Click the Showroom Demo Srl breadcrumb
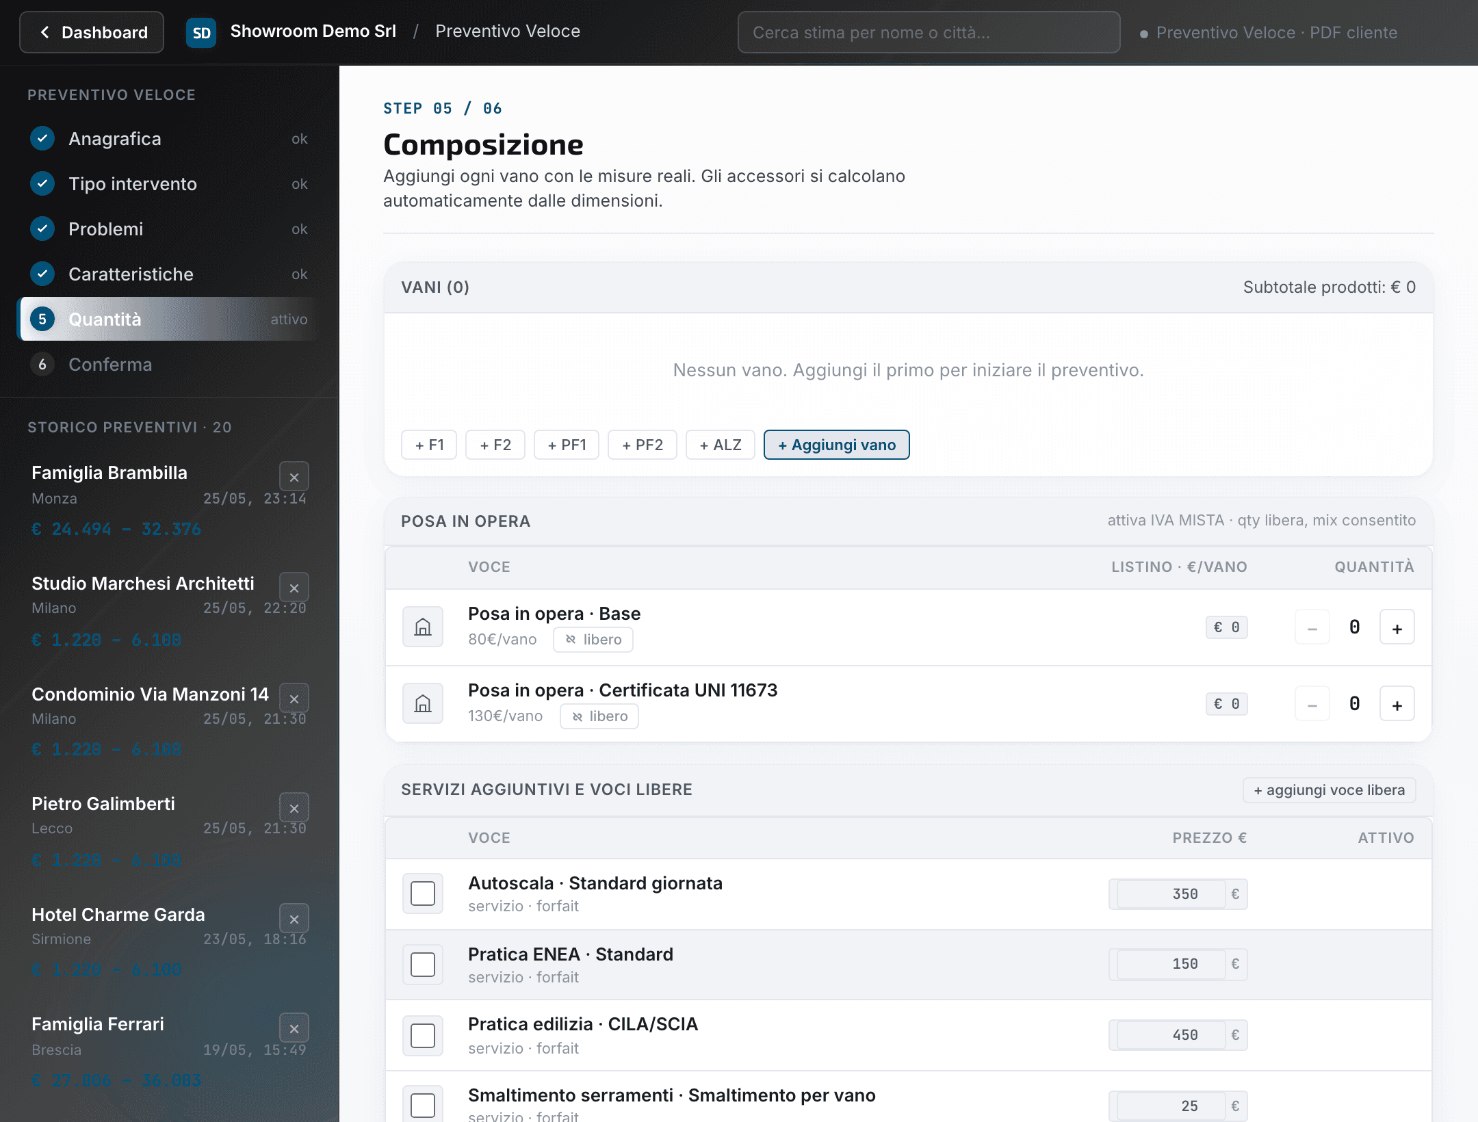Screen dimensions: 1478x1122 [313, 31]
